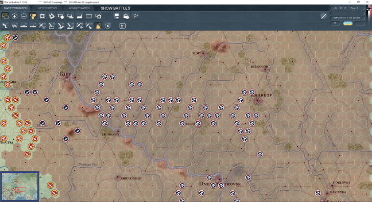Click the plain rectangle toolbar icon
The height and width of the screenshot is (202, 372).
[89, 16]
